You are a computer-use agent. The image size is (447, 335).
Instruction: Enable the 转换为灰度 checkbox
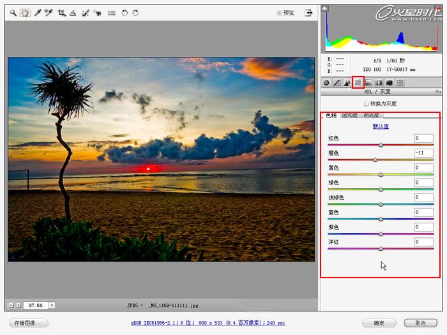coord(367,103)
